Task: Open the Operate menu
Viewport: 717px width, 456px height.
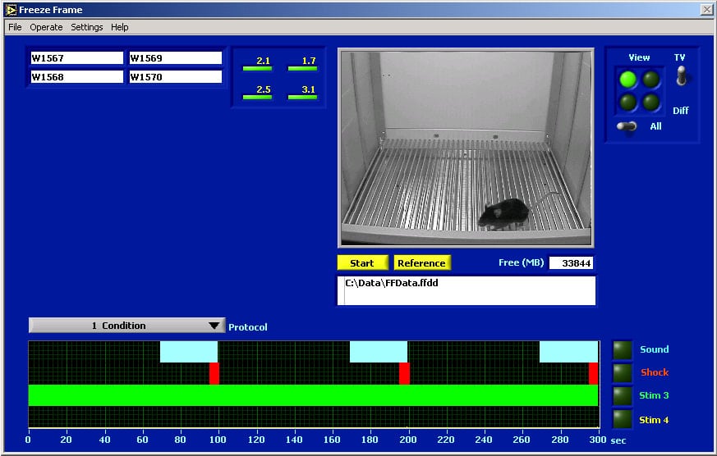Action: (x=46, y=27)
